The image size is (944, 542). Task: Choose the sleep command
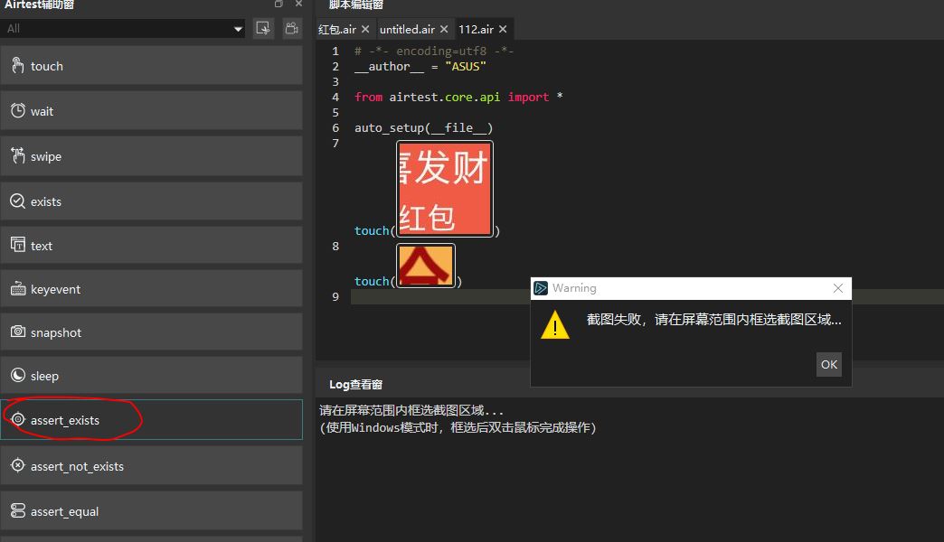pyautogui.click(x=151, y=376)
